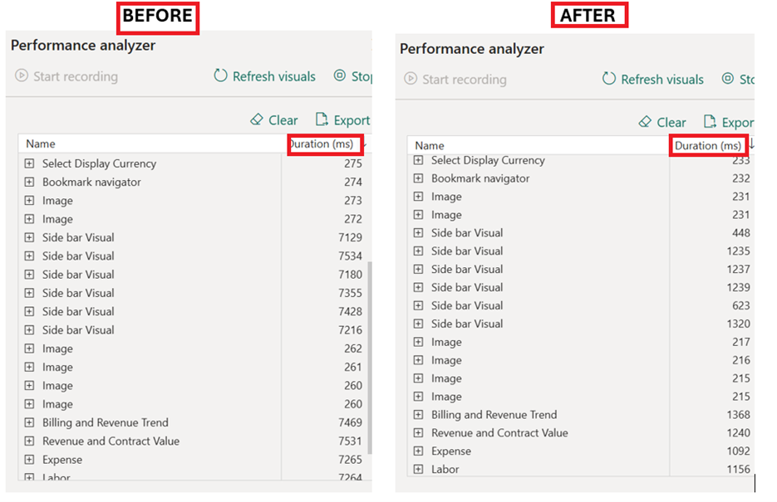This screenshot has width=777, height=502.
Task: Click the Clear eraser icon in BEFORE panel
Action: 257,120
